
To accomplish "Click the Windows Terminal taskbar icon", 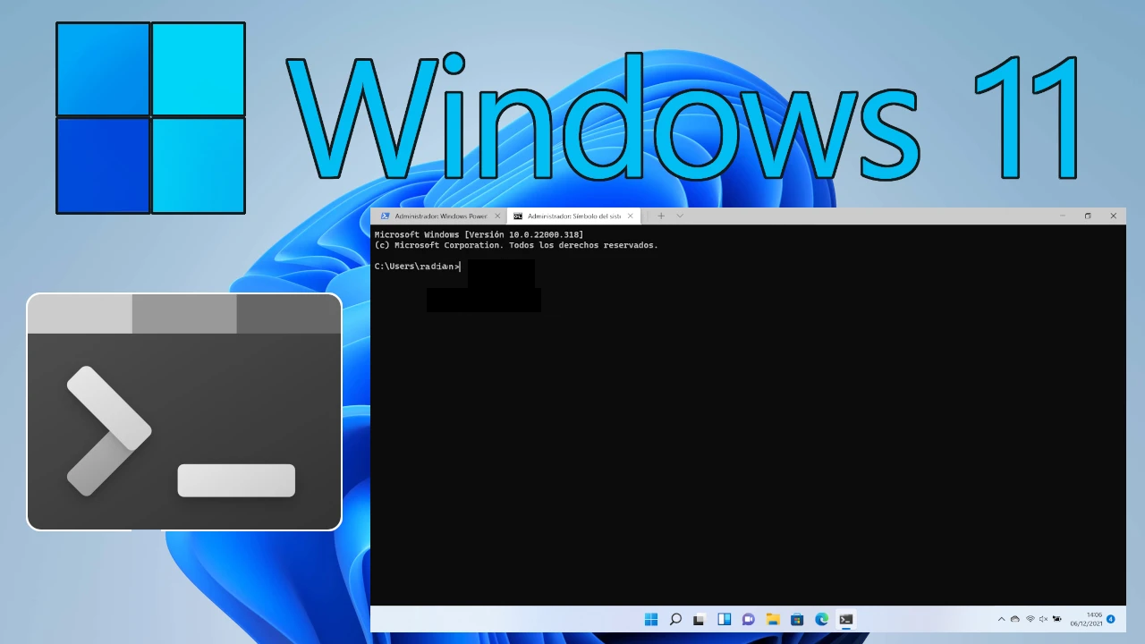I will point(846,619).
